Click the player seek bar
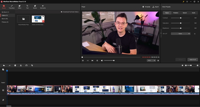Viewport: 200px width, 107px height. pos(111,57)
